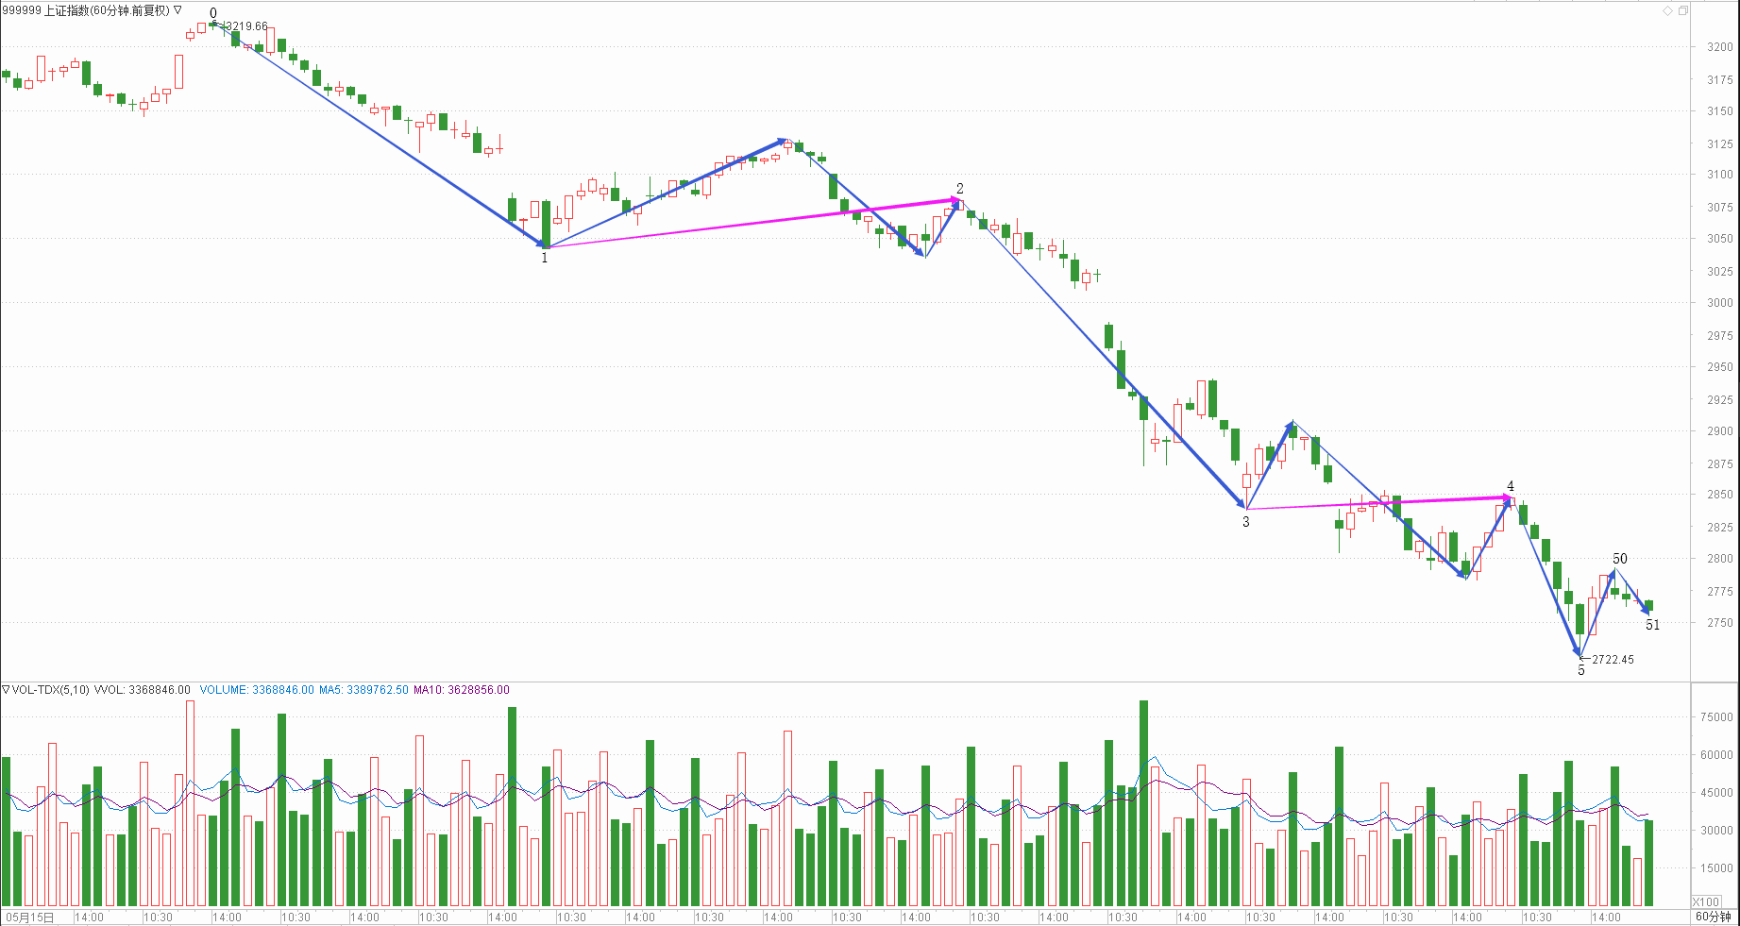Click wave label 1 at the first low

tap(545, 258)
